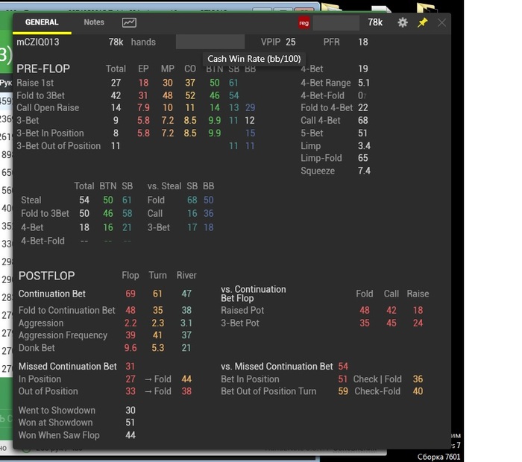Click the Steal 4-Bet total value 18

click(x=84, y=227)
